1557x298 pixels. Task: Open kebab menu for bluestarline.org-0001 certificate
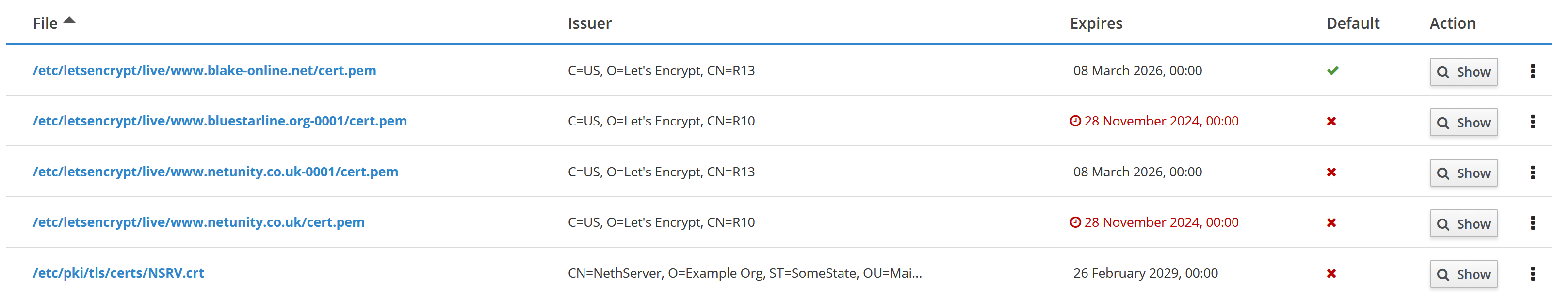click(1532, 122)
